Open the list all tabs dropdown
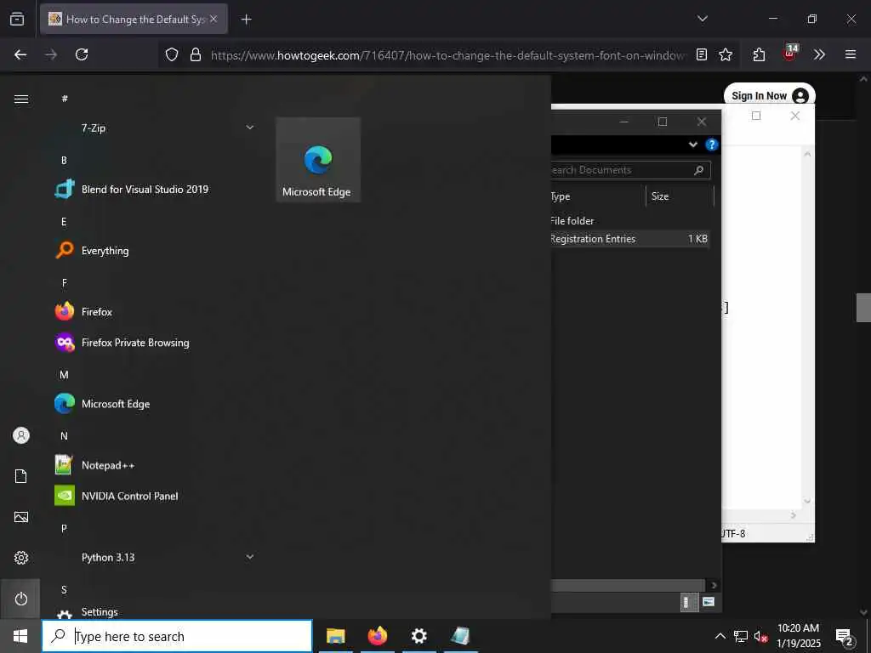871x653 pixels. point(702,19)
